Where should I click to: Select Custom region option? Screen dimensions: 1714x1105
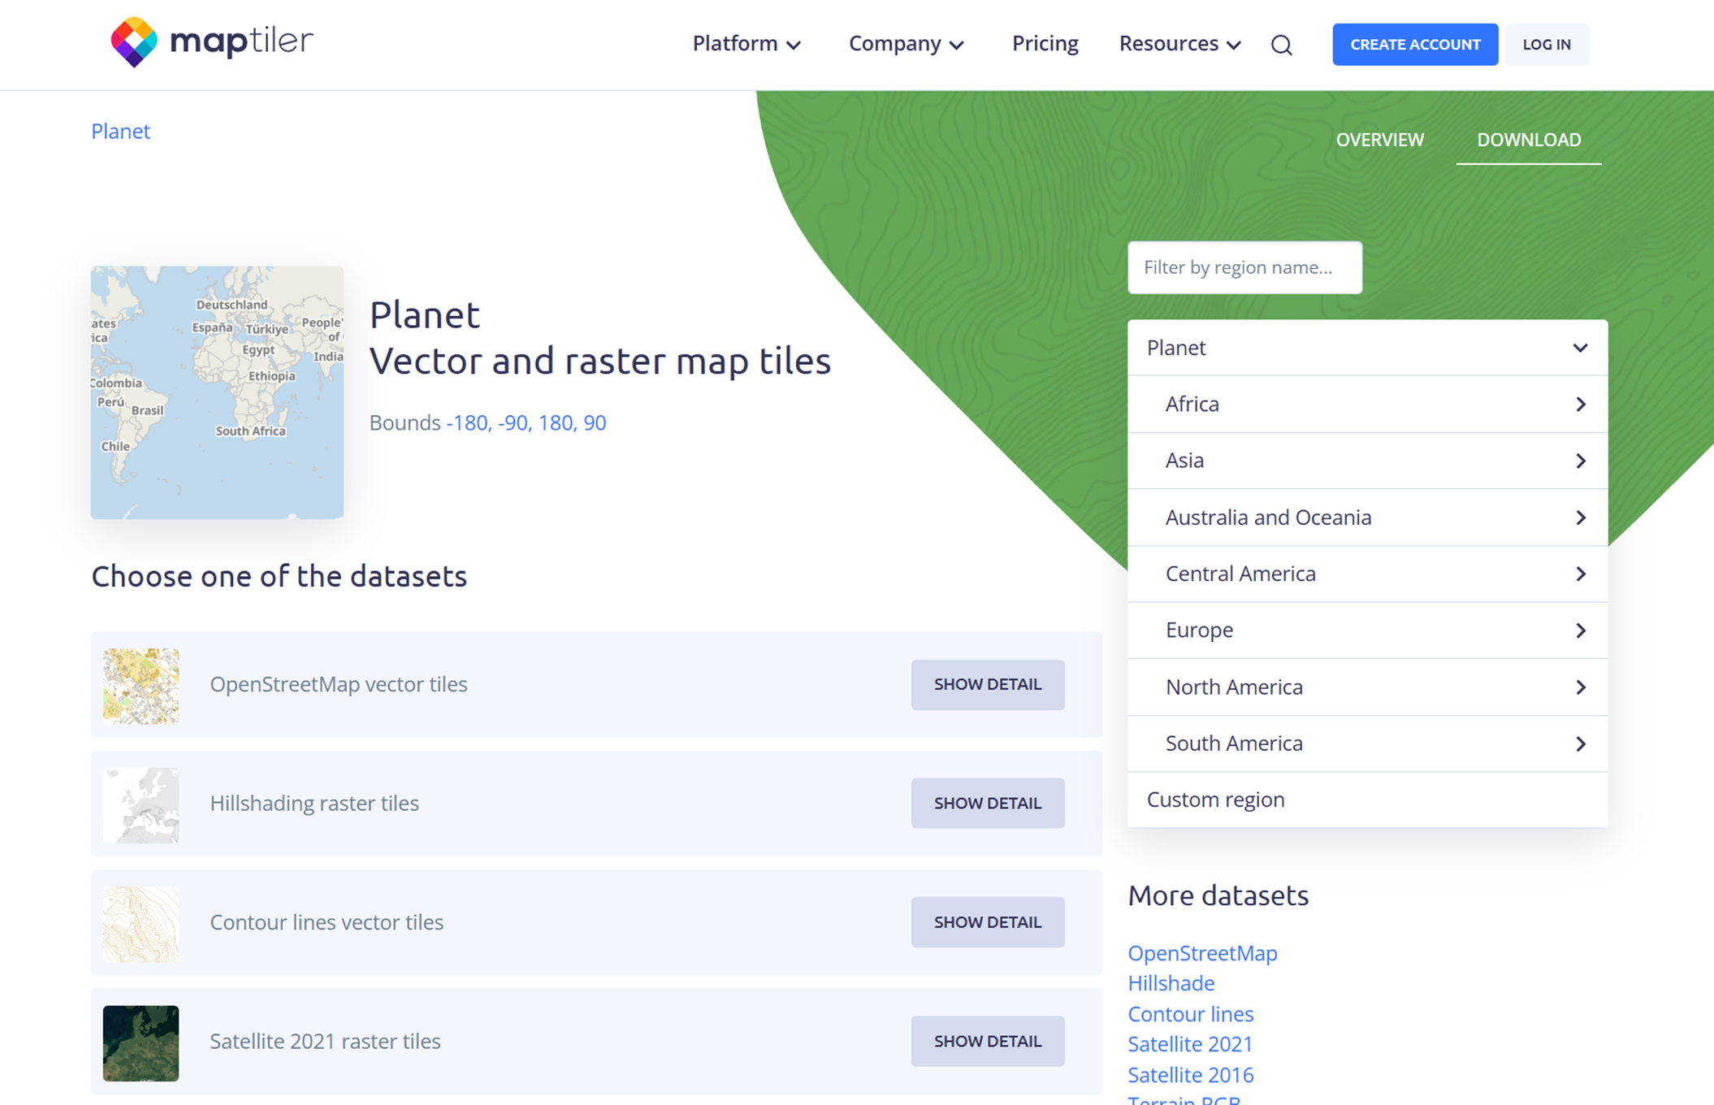pos(1215,799)
